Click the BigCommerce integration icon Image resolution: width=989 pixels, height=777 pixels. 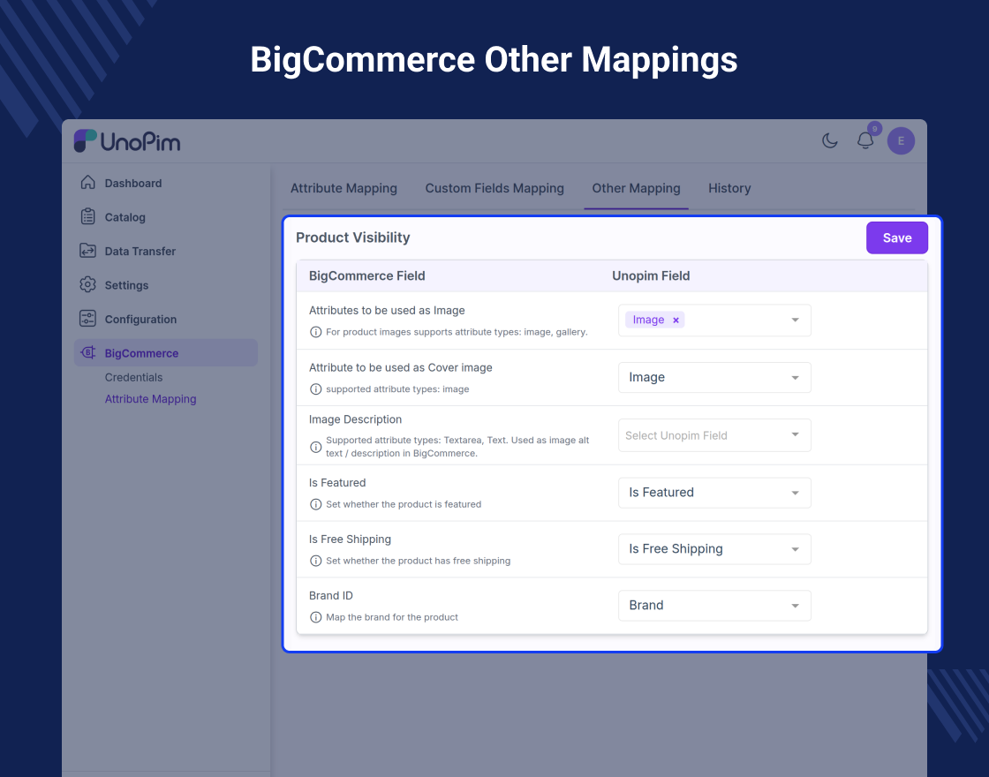(x=88, y=352)
